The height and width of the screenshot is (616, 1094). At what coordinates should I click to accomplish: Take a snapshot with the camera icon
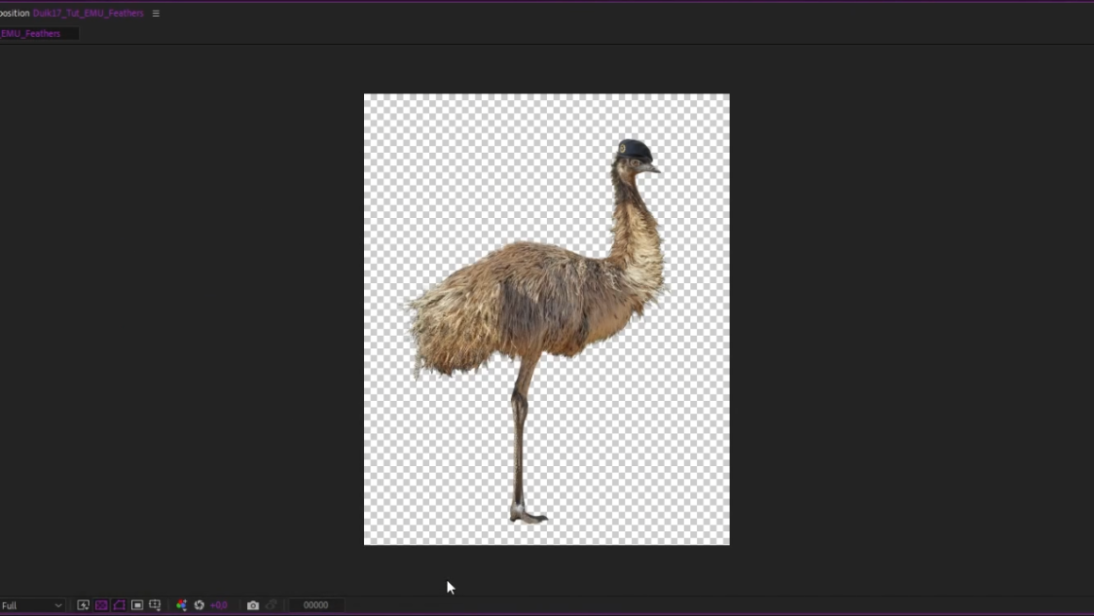[x=253, y=605]
